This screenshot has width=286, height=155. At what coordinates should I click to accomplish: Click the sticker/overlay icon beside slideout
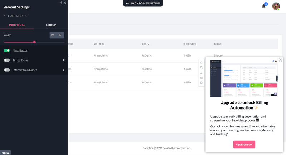[201, 78]
